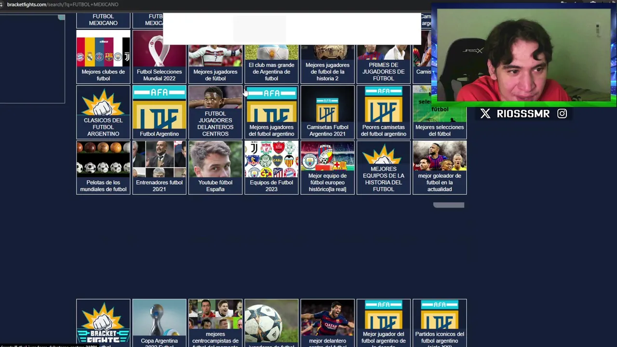Select mejores centrocampistas de futbol card
This screenshot has height=347, width=617.
click(215, 323)
